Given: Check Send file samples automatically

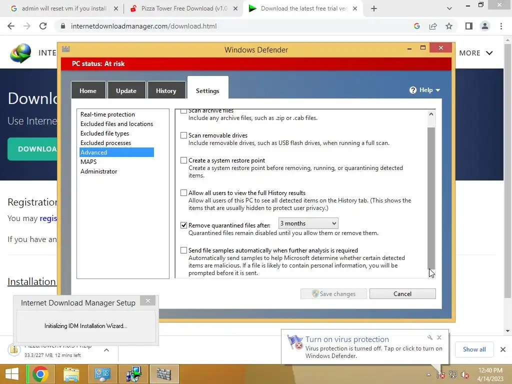Looking at the screenshot, I should (184, 250).
